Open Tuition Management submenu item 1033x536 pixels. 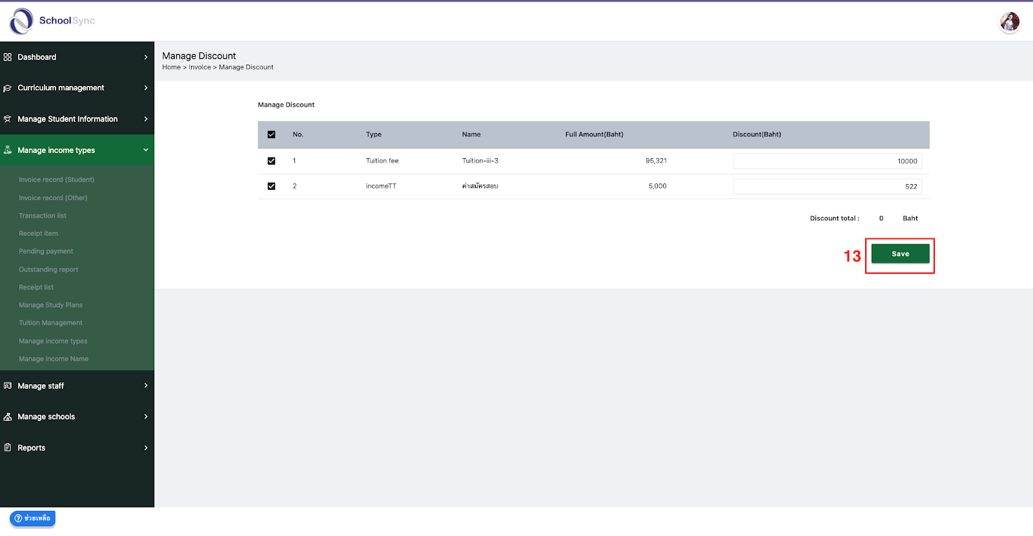50,323
